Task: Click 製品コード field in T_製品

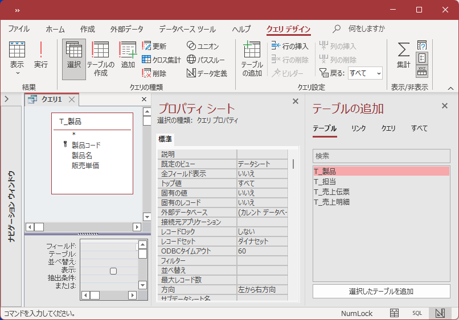Action: click(86, 145)
